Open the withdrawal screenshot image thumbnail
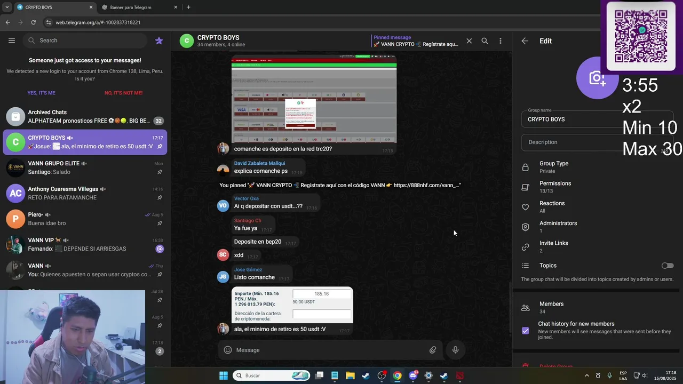The image size is (683, 384). (x=314, y=99)
